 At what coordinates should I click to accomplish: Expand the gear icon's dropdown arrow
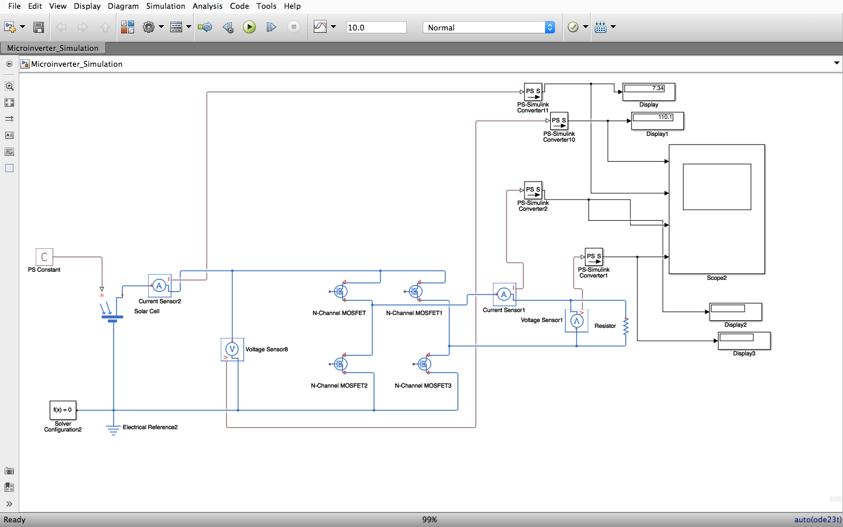[162, 27]
